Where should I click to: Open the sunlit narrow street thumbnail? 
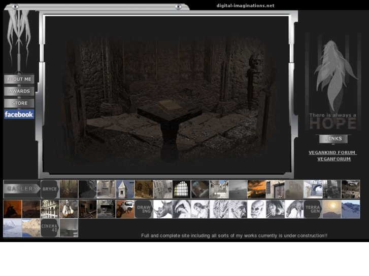[219, 189]
